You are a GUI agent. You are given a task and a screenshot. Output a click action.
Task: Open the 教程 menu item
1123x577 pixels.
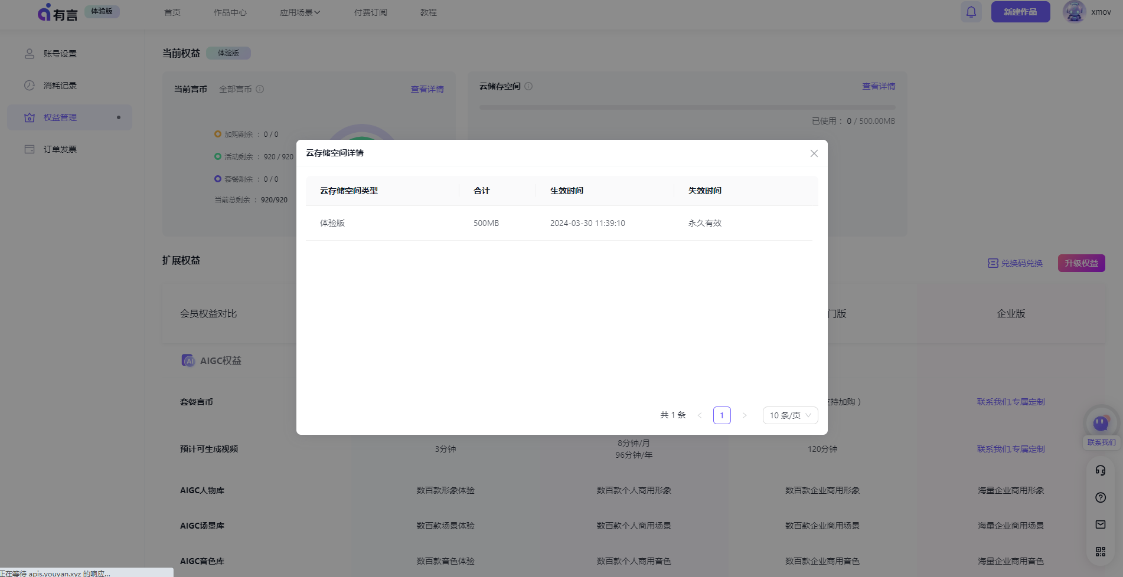pos(429,12)
